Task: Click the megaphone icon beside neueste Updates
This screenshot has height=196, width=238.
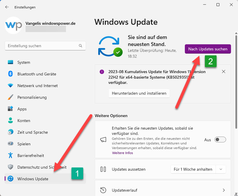Action: pyautogui.click(x=103, y=140)
